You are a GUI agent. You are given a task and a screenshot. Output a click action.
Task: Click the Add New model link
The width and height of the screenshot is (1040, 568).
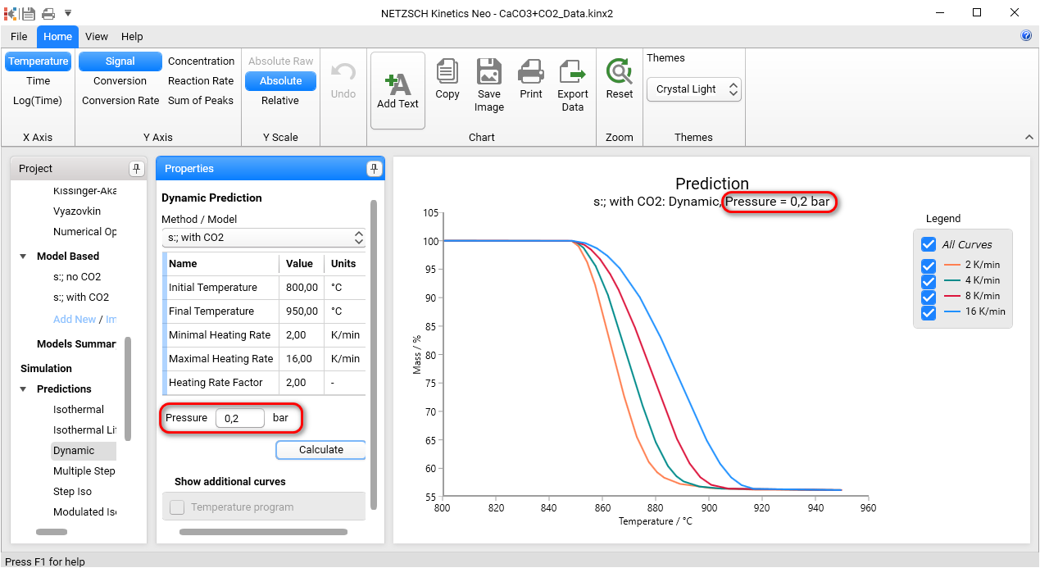click(74, 319)
